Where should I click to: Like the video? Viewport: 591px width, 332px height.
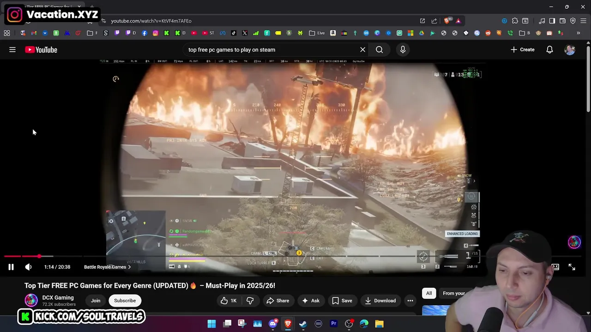[229, 301]
